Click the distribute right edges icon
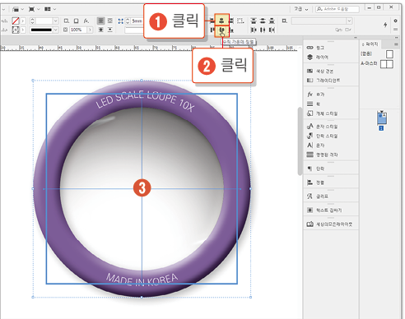 [272, 30]
